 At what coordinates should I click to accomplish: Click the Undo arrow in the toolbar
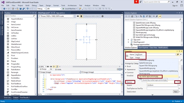click(27, 9)
